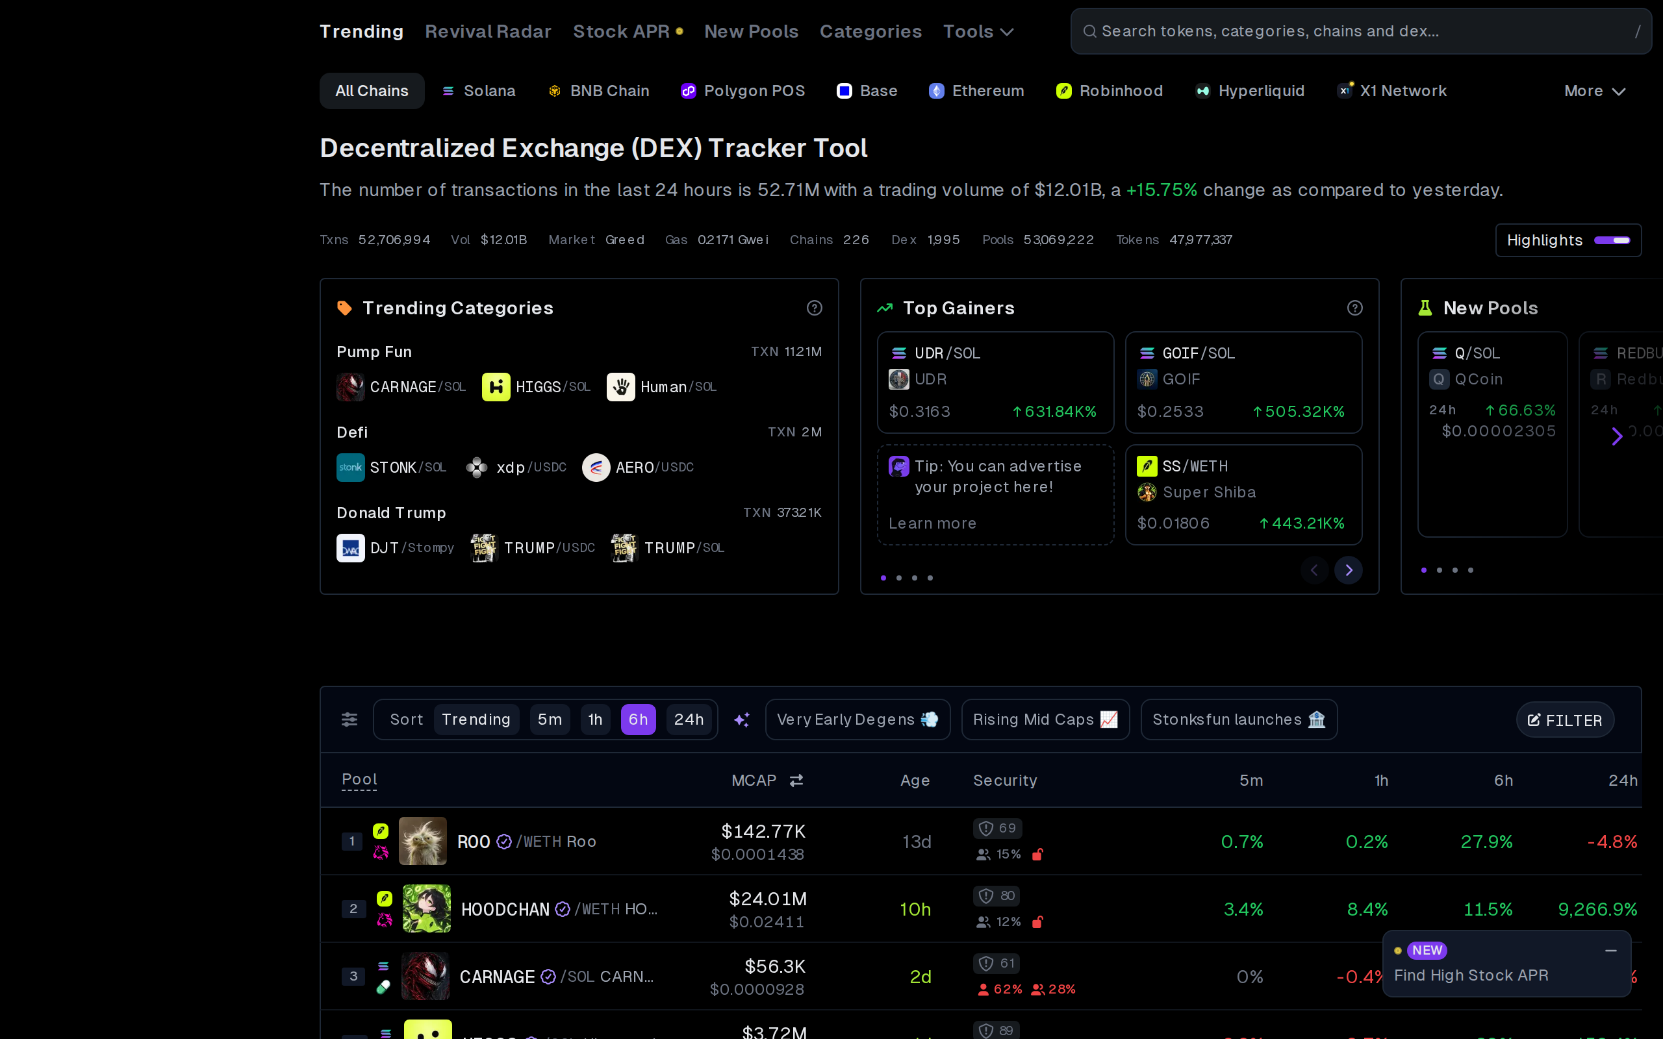1663x1039 pixels.
Task: Open the GOIF/SOL top gainer card
Action: [x=1243, y=382]
